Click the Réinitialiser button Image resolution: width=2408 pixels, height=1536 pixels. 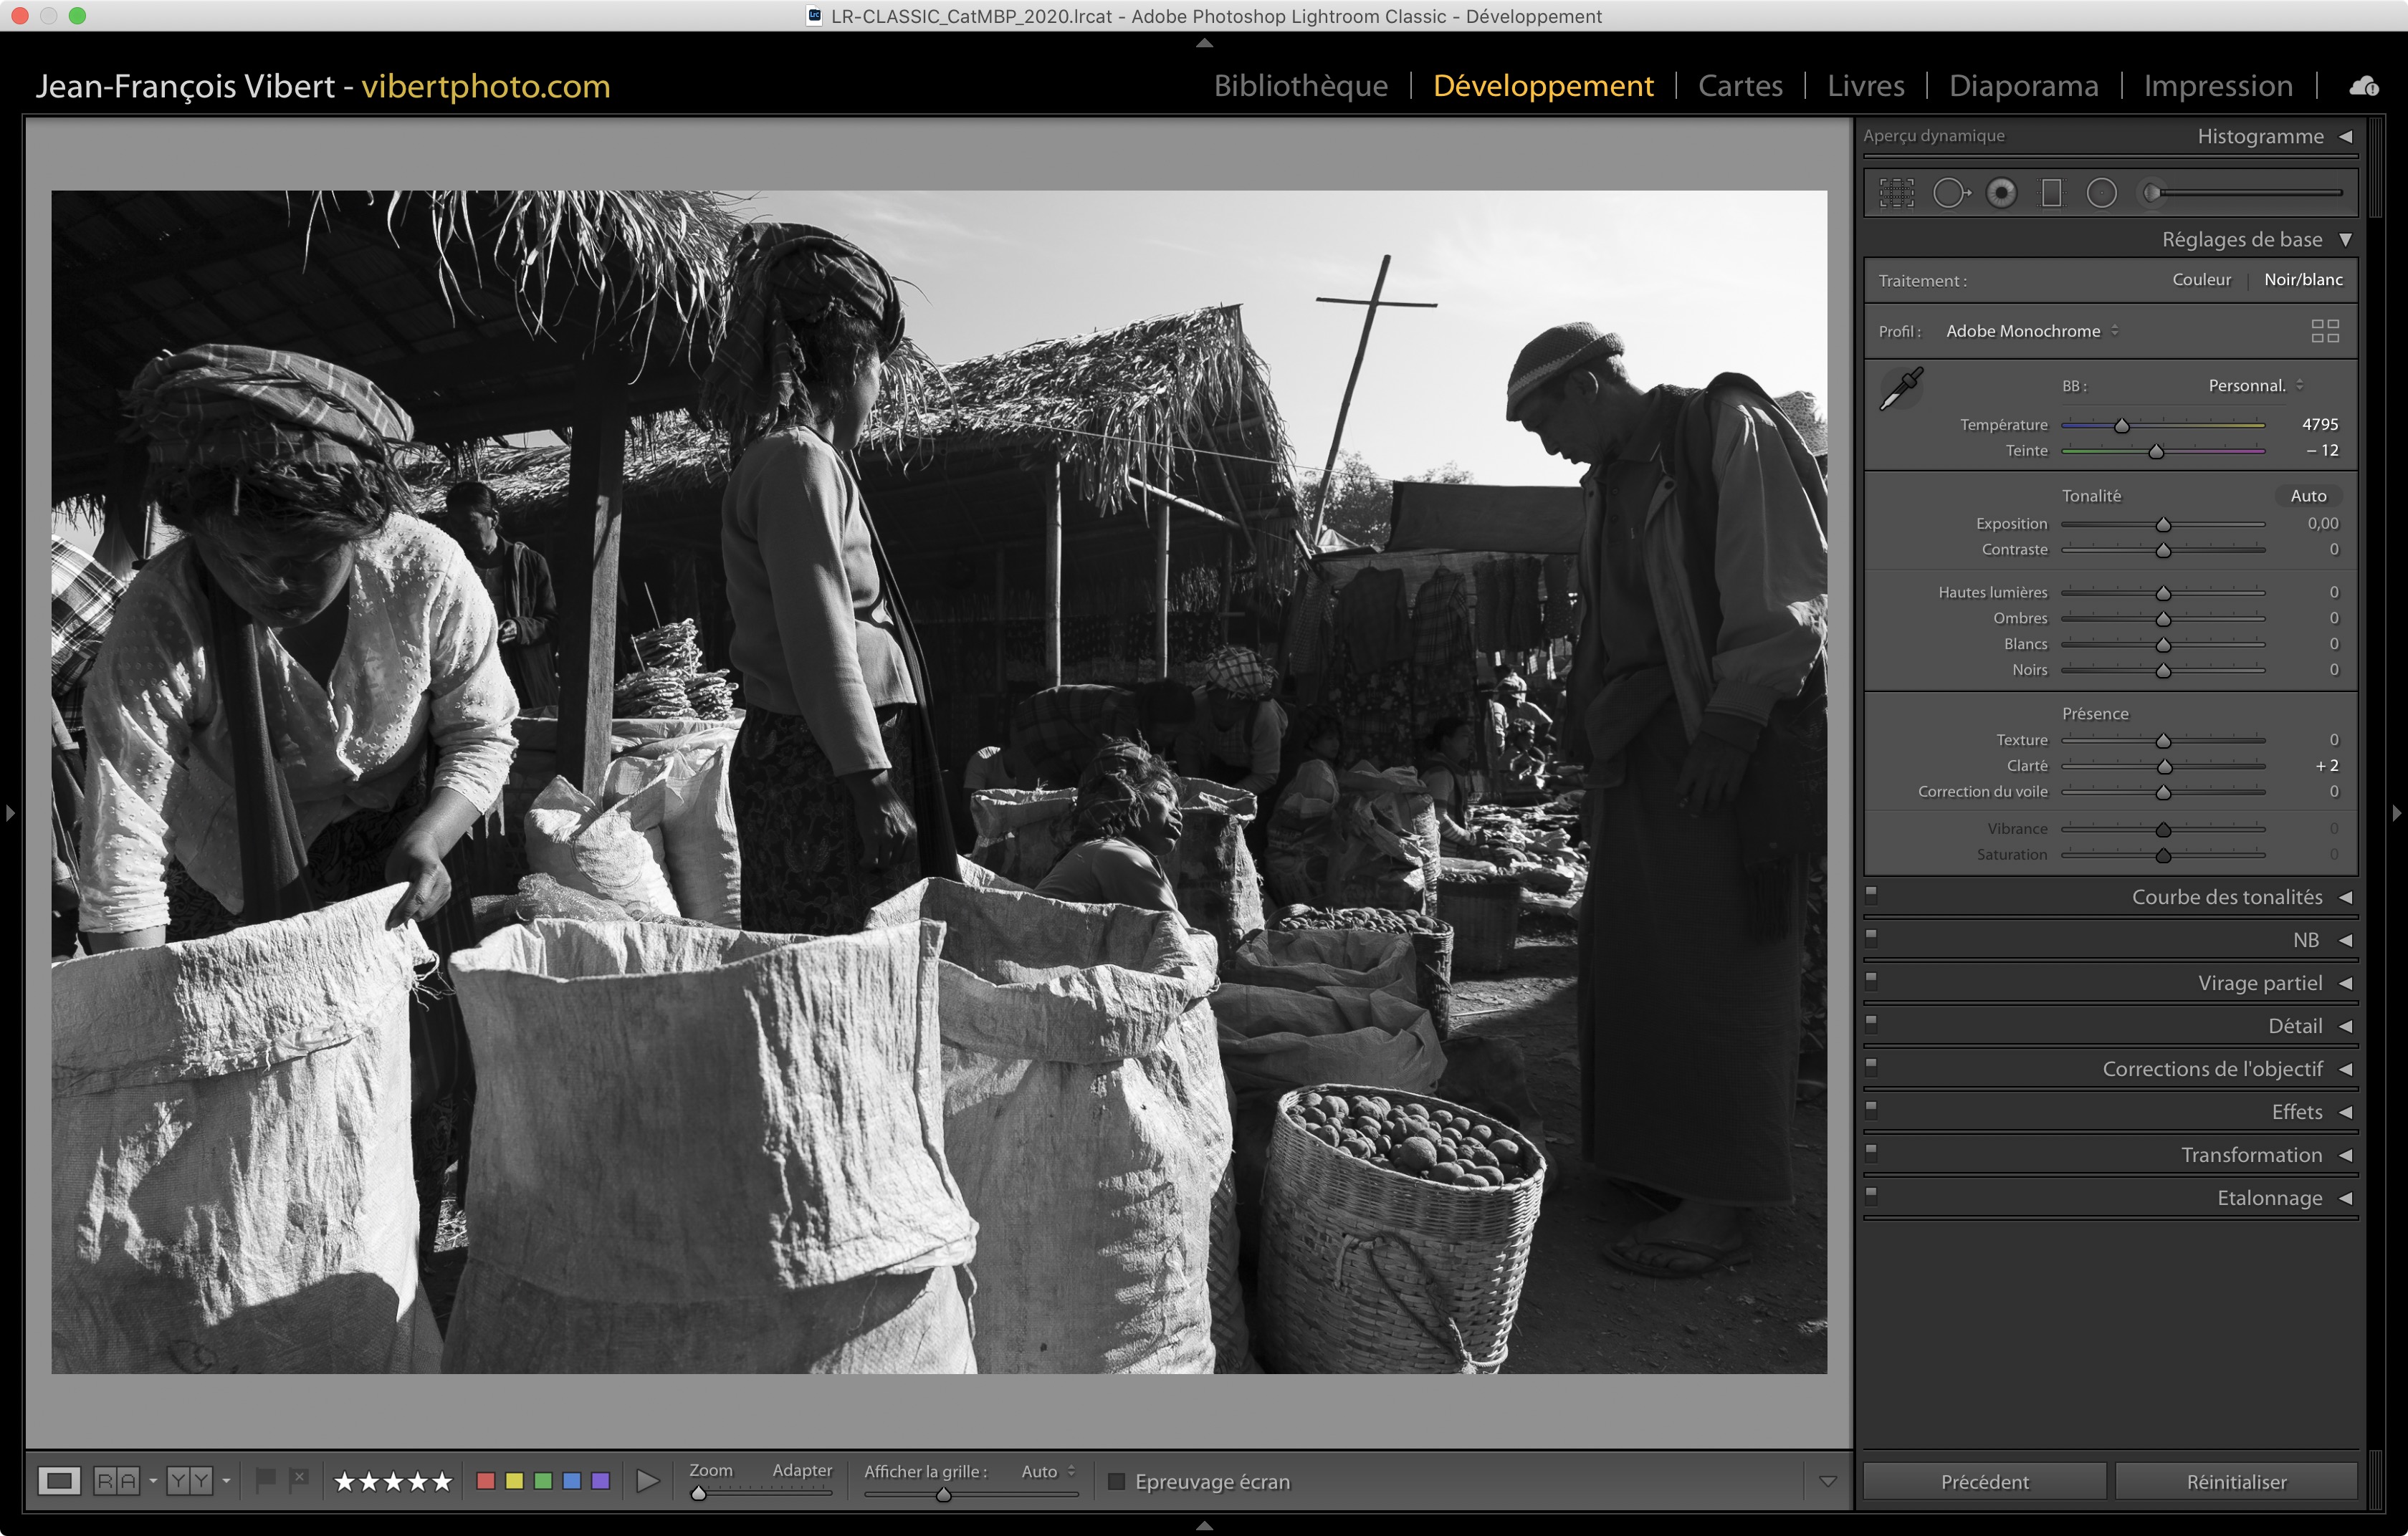pos(2236,1481)
